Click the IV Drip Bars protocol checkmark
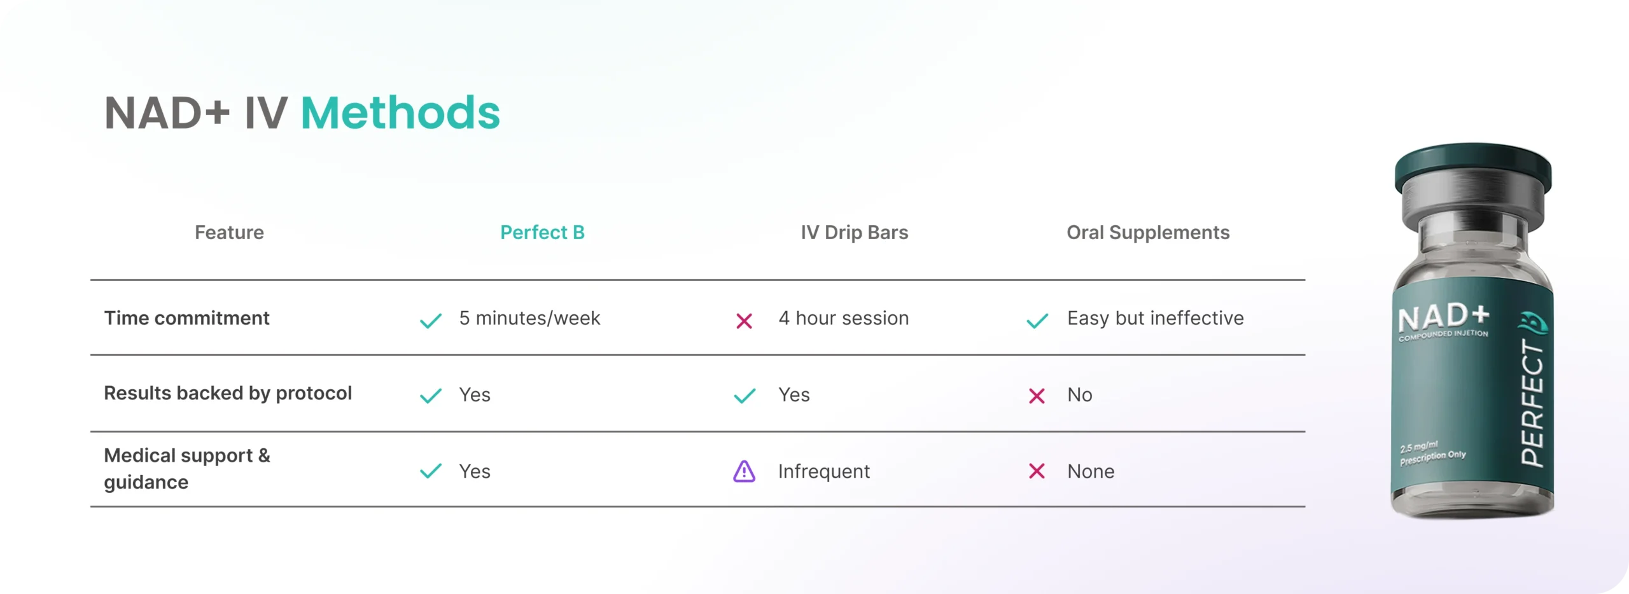Image resolution: width=1629 pixels, height=594 pixels. click(x=745, y=396)
